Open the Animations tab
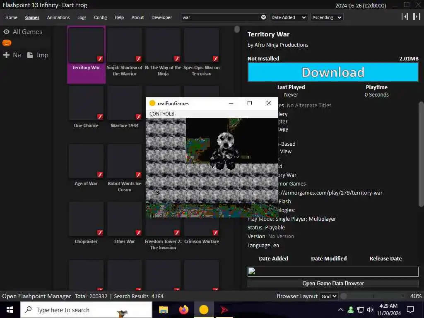424x318 pixels. pyautogui.click(x=58, y=17)
